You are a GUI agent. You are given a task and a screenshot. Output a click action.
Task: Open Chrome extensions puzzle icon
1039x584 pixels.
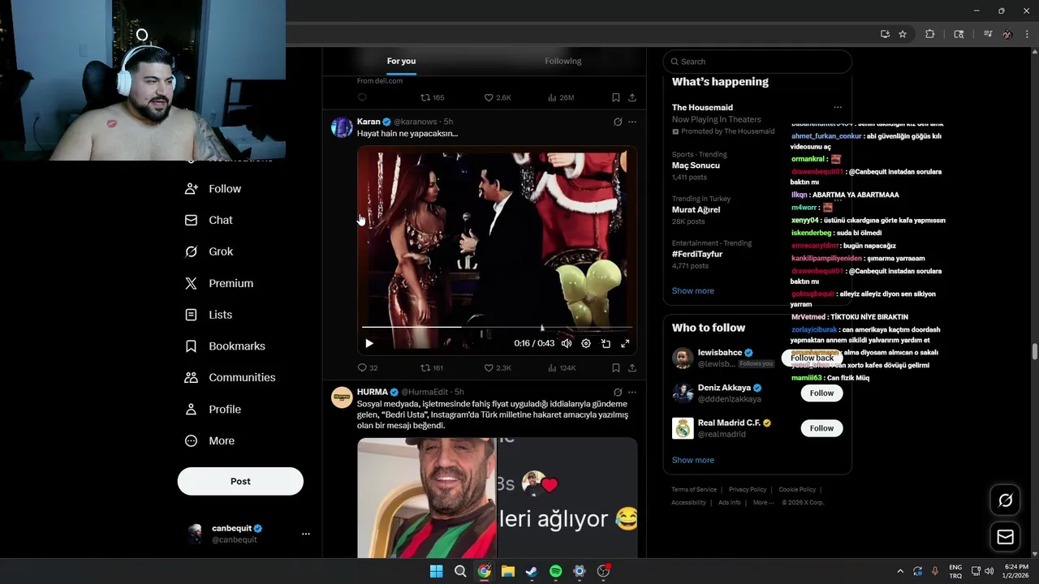tap(930, 34)
